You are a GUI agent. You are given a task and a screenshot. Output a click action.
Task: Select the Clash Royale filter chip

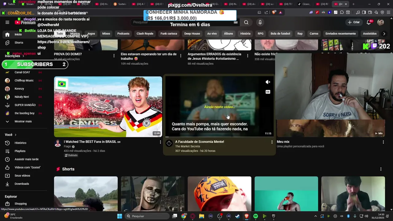click(145, 33)
